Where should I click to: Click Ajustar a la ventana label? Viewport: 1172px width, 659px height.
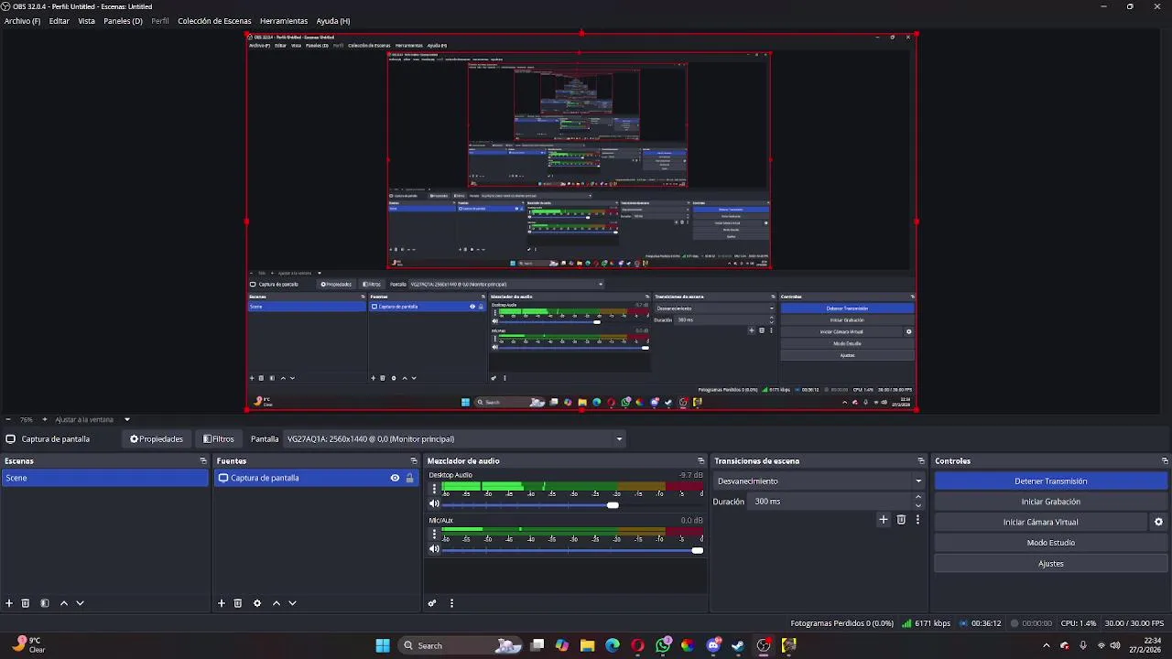pyautogui.click(x=84, y=419)
